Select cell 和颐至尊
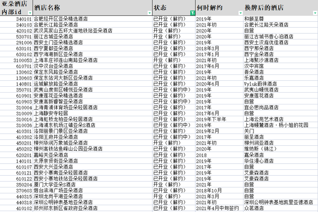Screen dimensions: 318x212 click(281, 19)
